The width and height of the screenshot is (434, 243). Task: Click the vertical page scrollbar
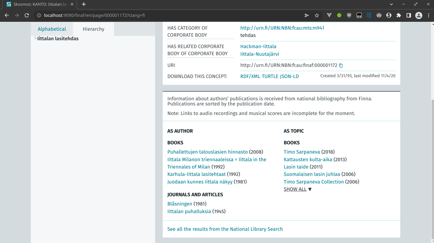click(x=432, y=169)
